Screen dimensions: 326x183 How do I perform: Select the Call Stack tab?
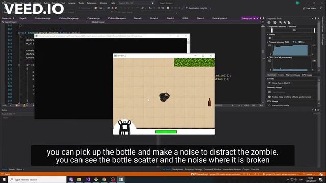(166, 169)
